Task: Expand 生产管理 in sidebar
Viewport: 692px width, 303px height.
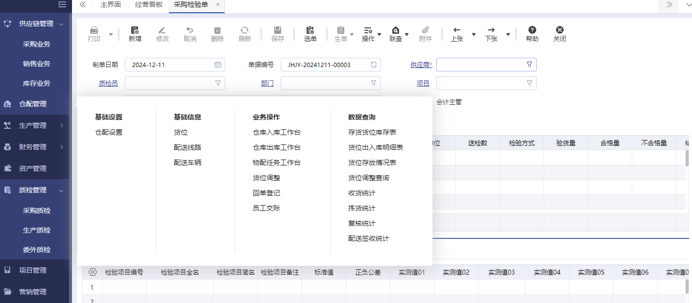Action: 61,125
